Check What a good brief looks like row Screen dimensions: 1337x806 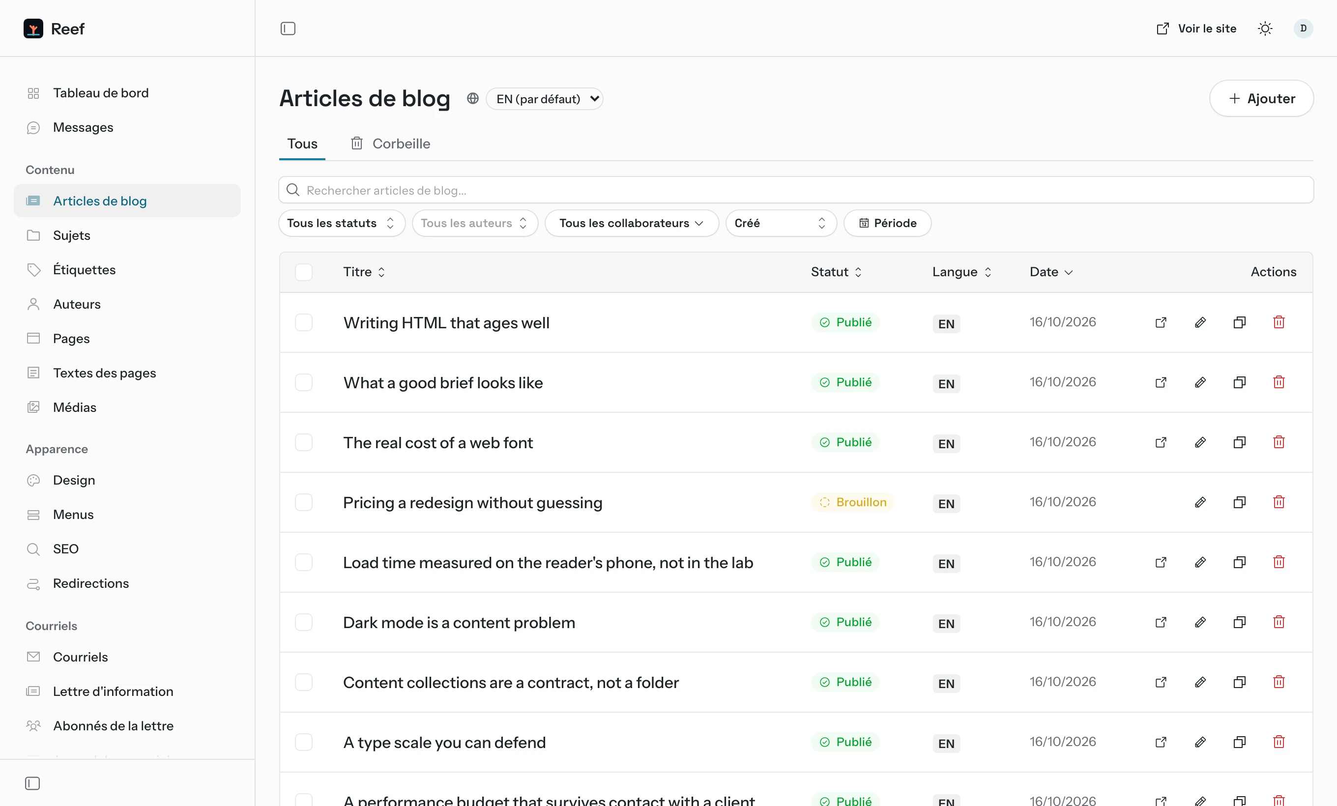[x=303, y=382]
